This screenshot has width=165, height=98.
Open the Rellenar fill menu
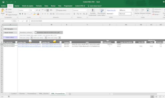[x=156, y=12]
